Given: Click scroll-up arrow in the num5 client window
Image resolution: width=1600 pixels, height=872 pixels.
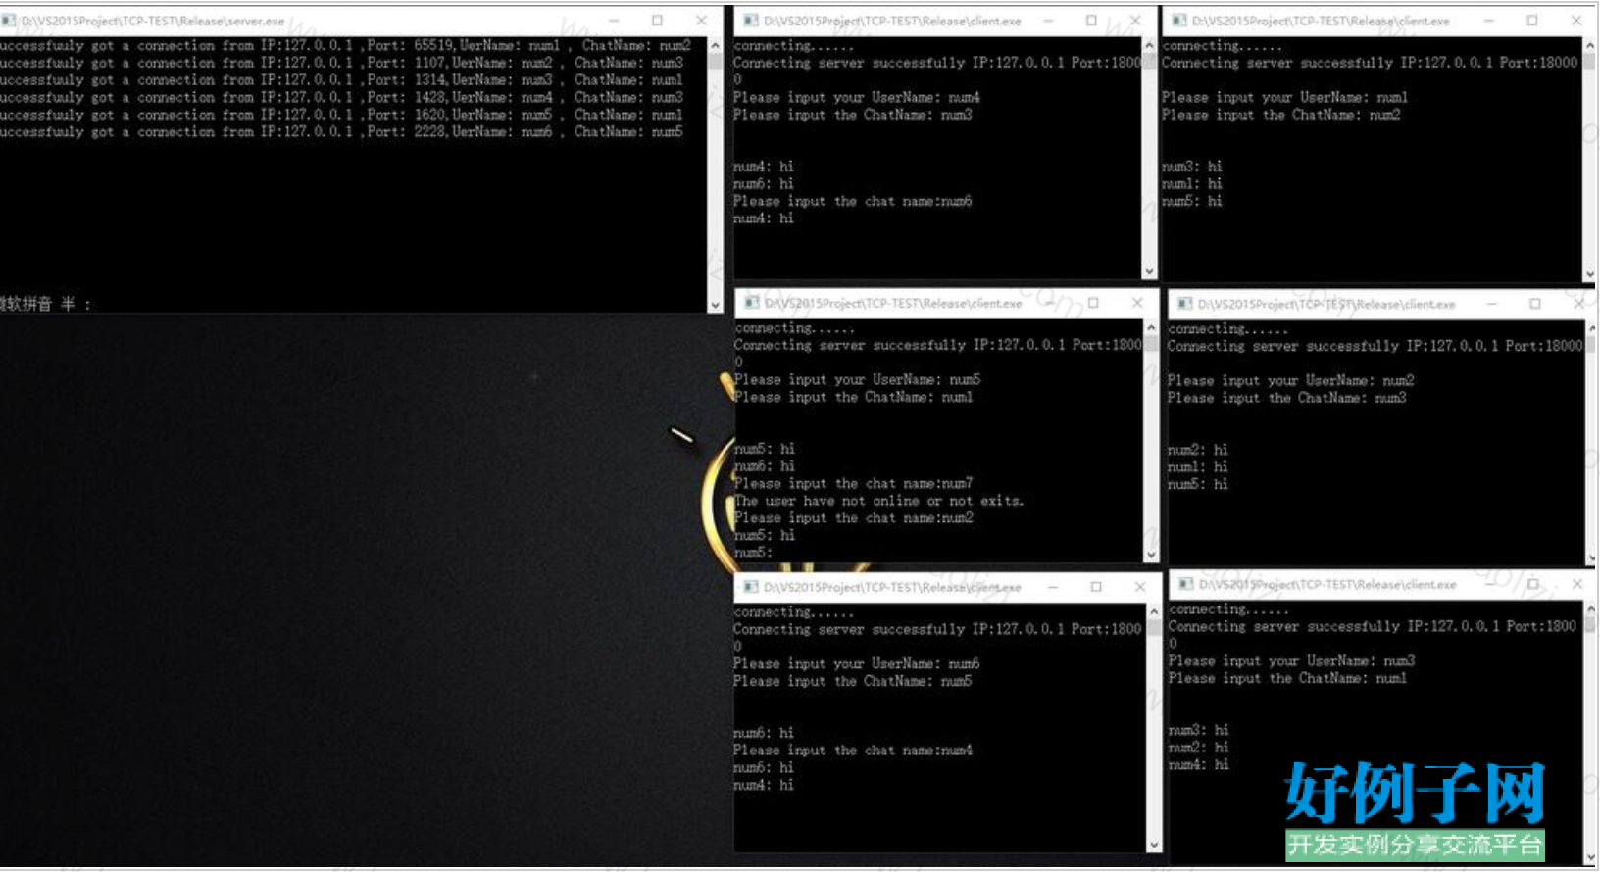Looking at the screenshot, I should tap(1151, 328).
